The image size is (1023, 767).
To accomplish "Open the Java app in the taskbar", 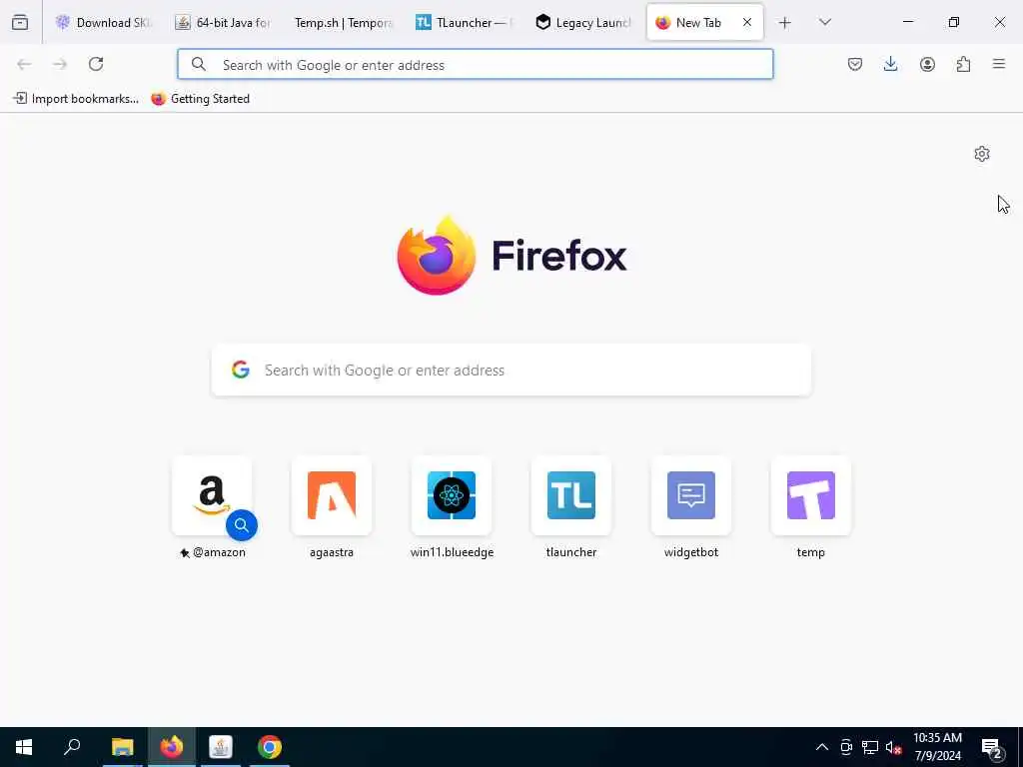I will point(221,747).
